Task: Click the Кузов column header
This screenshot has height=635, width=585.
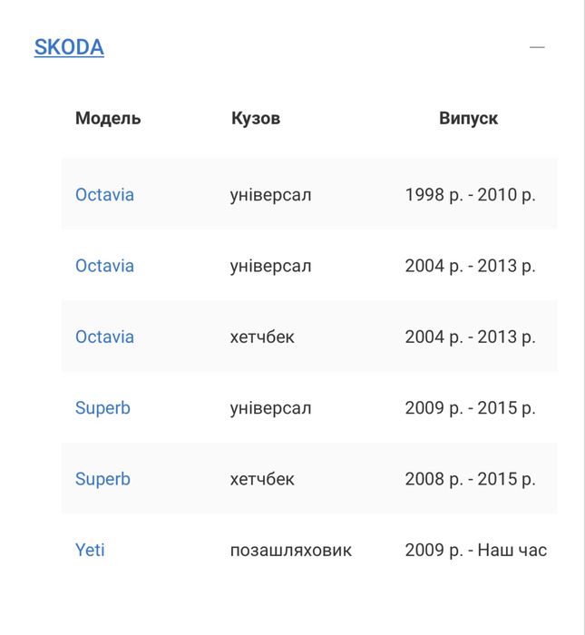Action: (256, 119)
